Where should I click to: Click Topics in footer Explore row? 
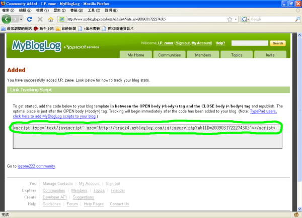click(99, 190)
